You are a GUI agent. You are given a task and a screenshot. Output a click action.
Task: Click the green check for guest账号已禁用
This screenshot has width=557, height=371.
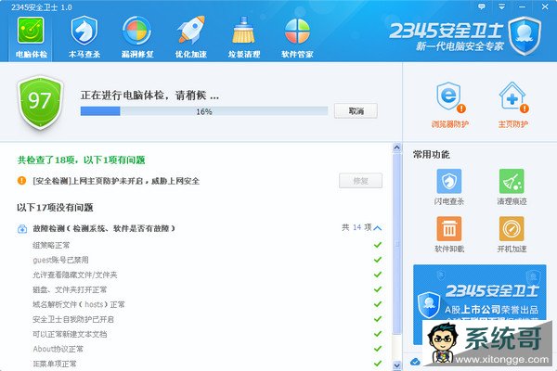[x=378, y=260]
